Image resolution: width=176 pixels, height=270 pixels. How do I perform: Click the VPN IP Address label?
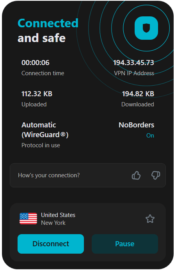[x=134, y=73]
